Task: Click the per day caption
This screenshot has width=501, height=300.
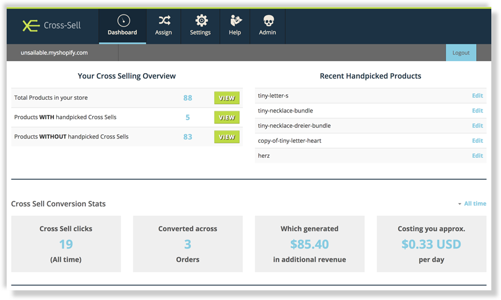Action: coord(431,260)
